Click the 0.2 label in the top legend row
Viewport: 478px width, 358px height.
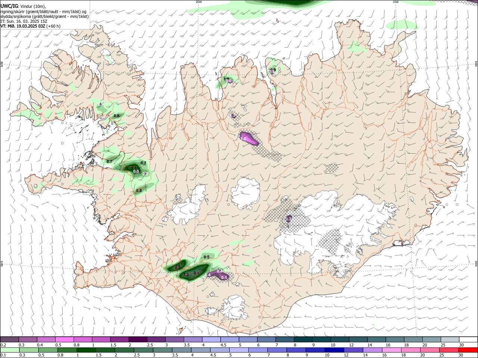pos(3,345)
